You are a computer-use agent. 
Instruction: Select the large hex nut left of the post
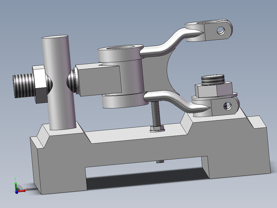pyautogui.click(x=40, y=84)
